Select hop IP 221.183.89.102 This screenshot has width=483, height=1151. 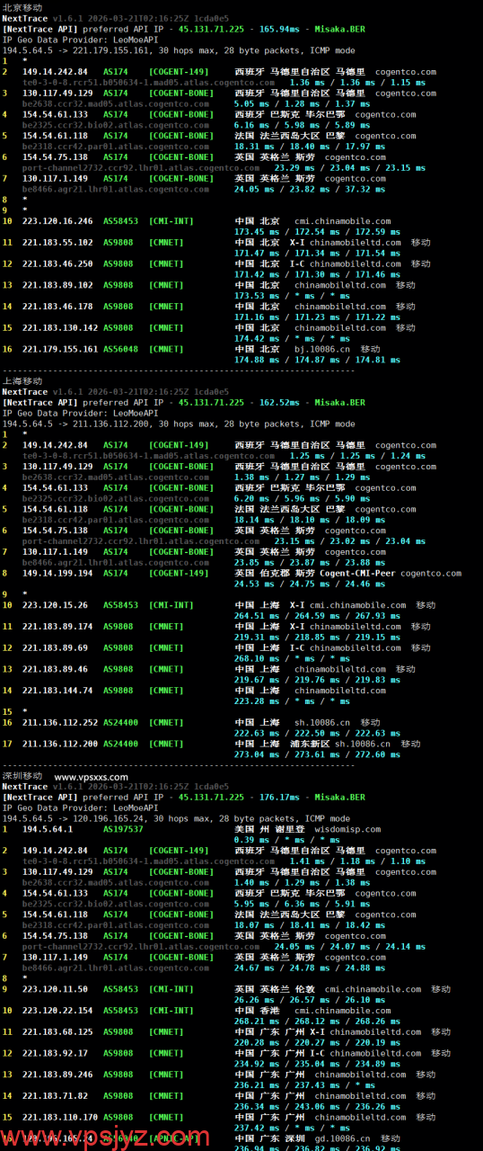point(57,285)
